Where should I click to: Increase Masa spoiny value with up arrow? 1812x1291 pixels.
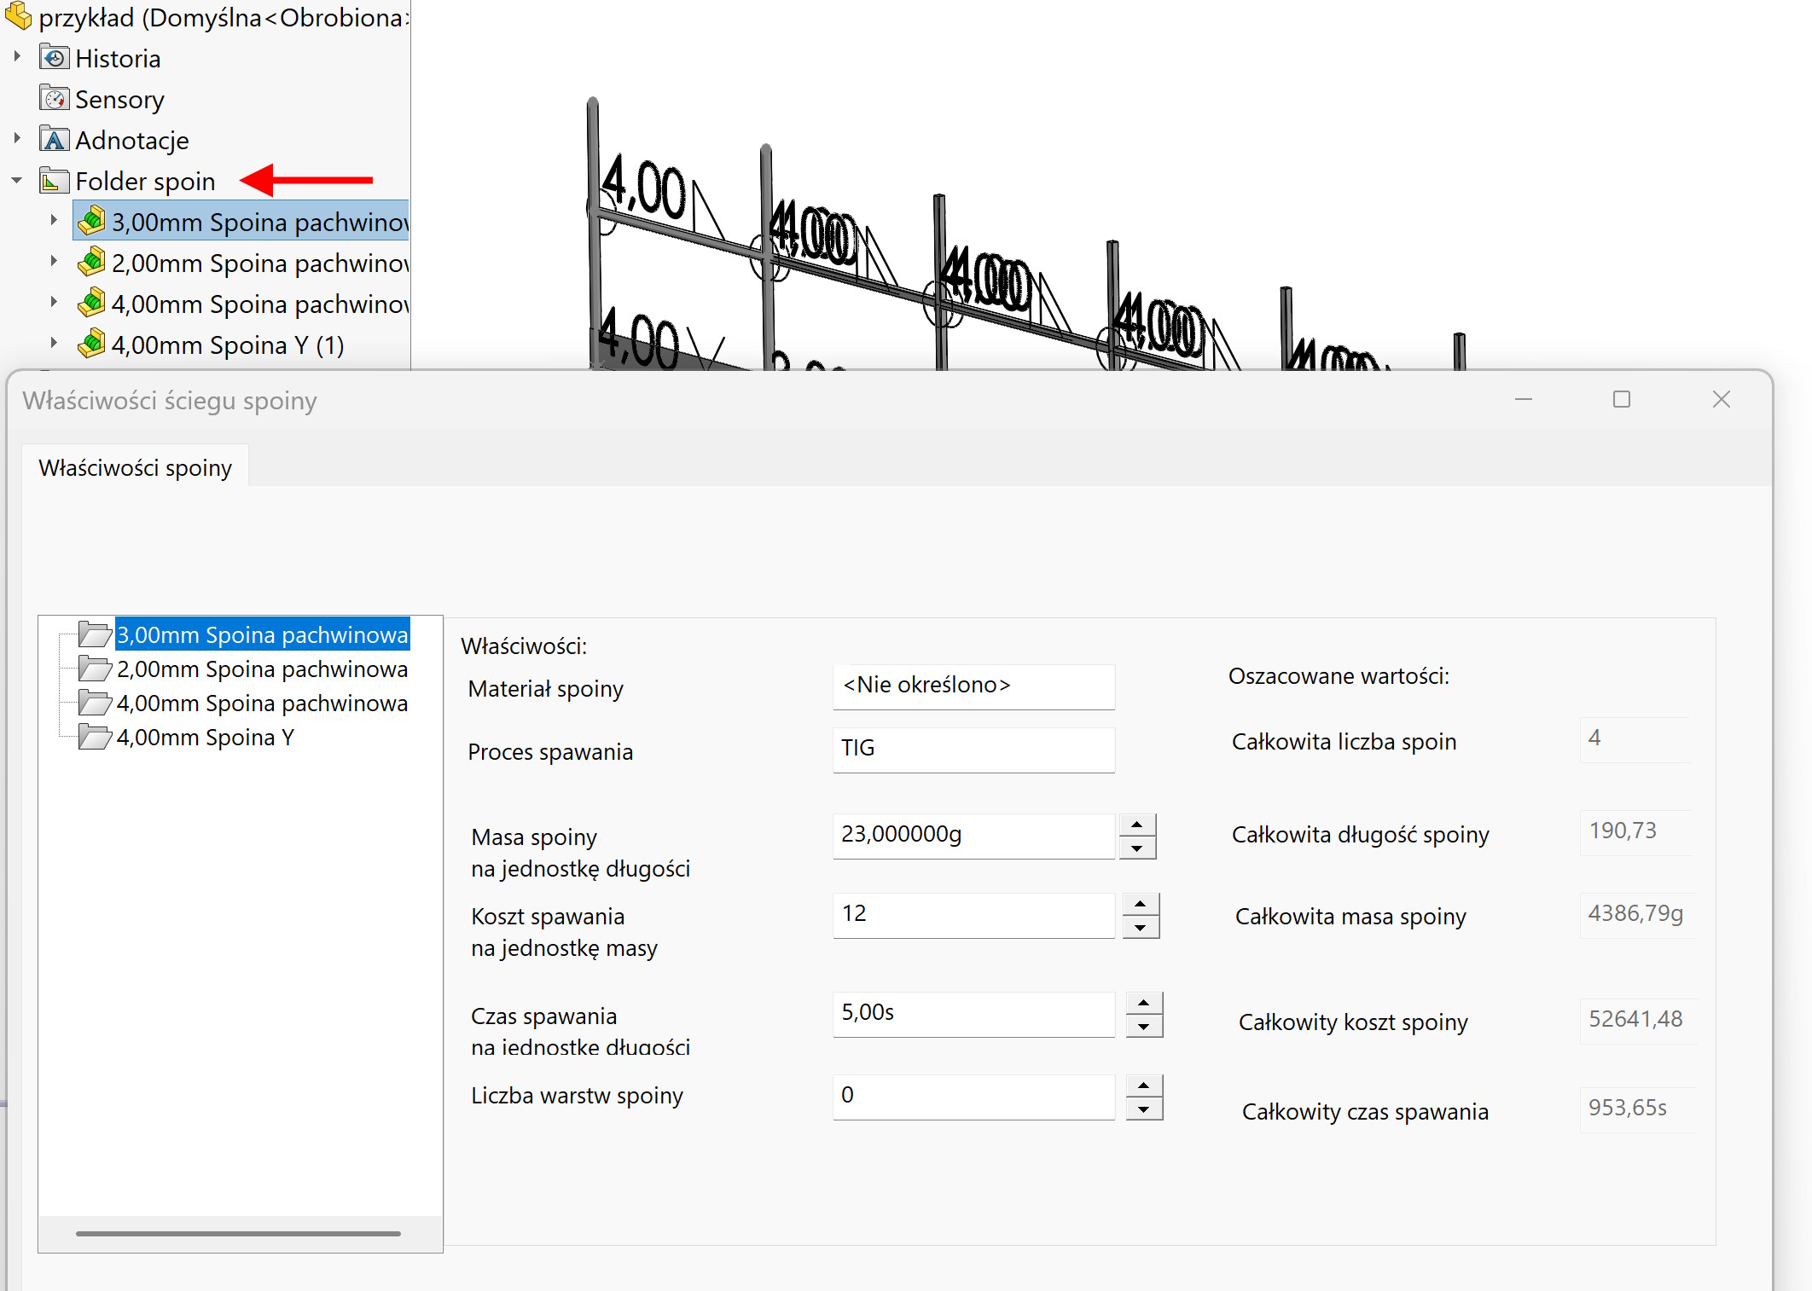click(x=1136, y=825)
